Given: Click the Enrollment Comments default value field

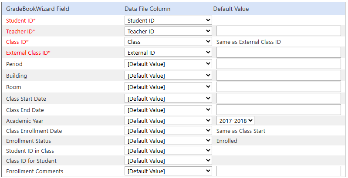Looking at the screenshot, I should coord(279,171).
